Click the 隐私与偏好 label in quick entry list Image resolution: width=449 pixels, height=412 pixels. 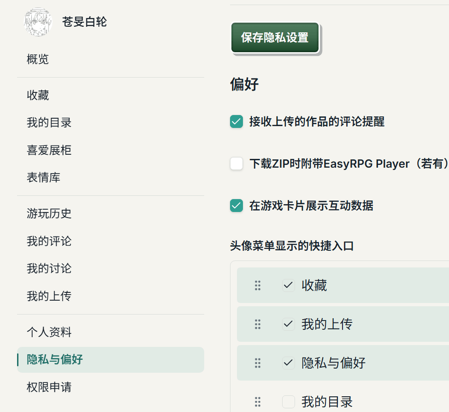coord(333,363)
